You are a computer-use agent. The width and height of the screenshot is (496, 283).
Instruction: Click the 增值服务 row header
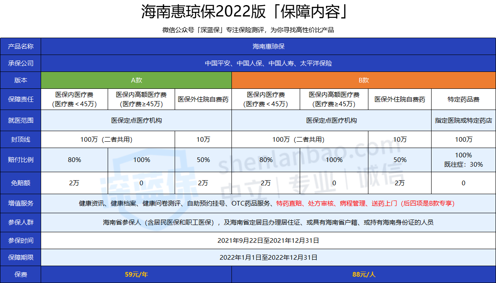[21, 203]
